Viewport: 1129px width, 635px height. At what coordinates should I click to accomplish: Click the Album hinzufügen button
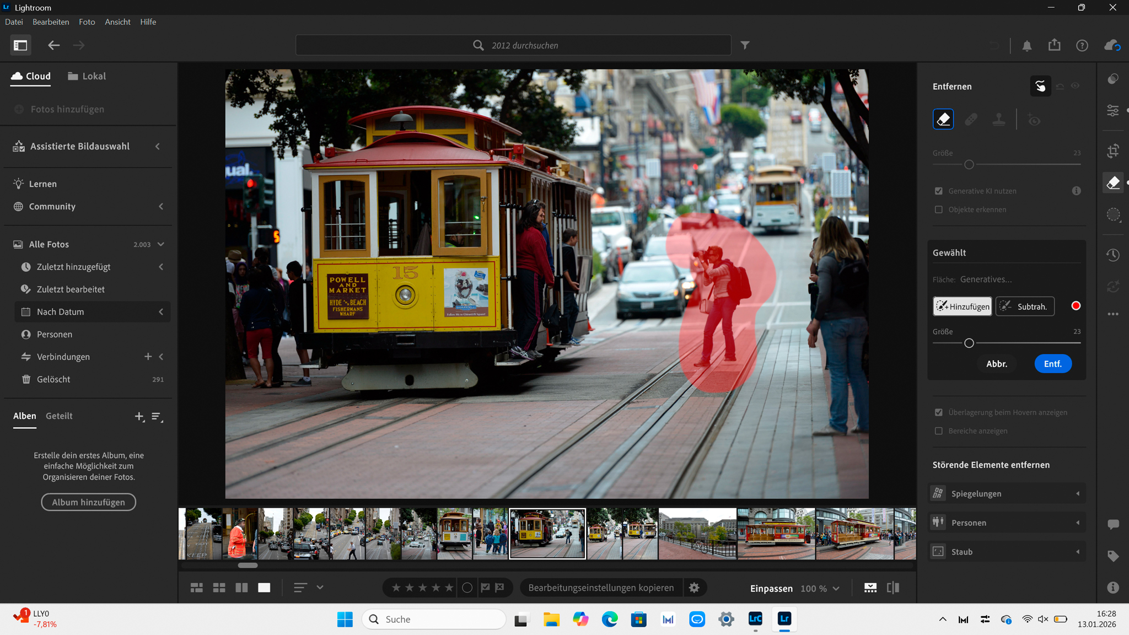[x=88, y=502]
